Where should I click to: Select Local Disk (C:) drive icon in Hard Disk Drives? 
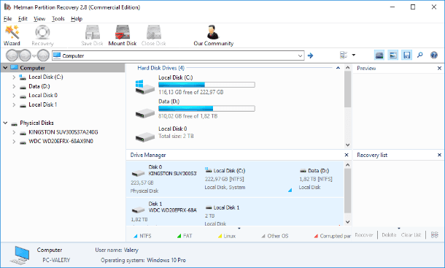tap(144, 87)
